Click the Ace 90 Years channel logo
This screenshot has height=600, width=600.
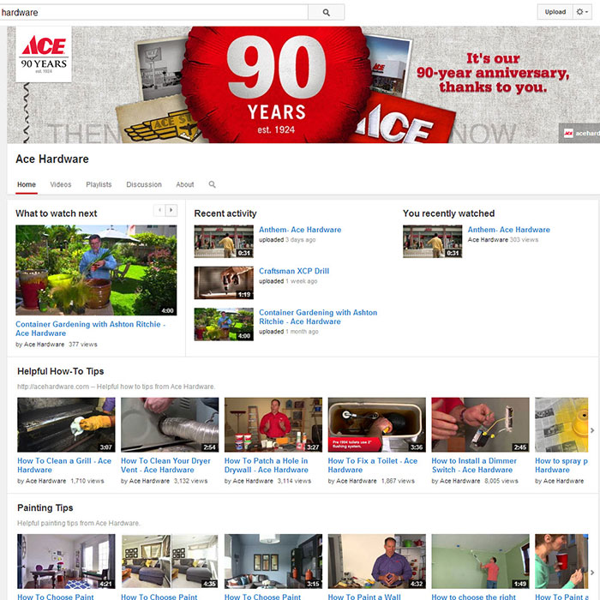(44, 54)
